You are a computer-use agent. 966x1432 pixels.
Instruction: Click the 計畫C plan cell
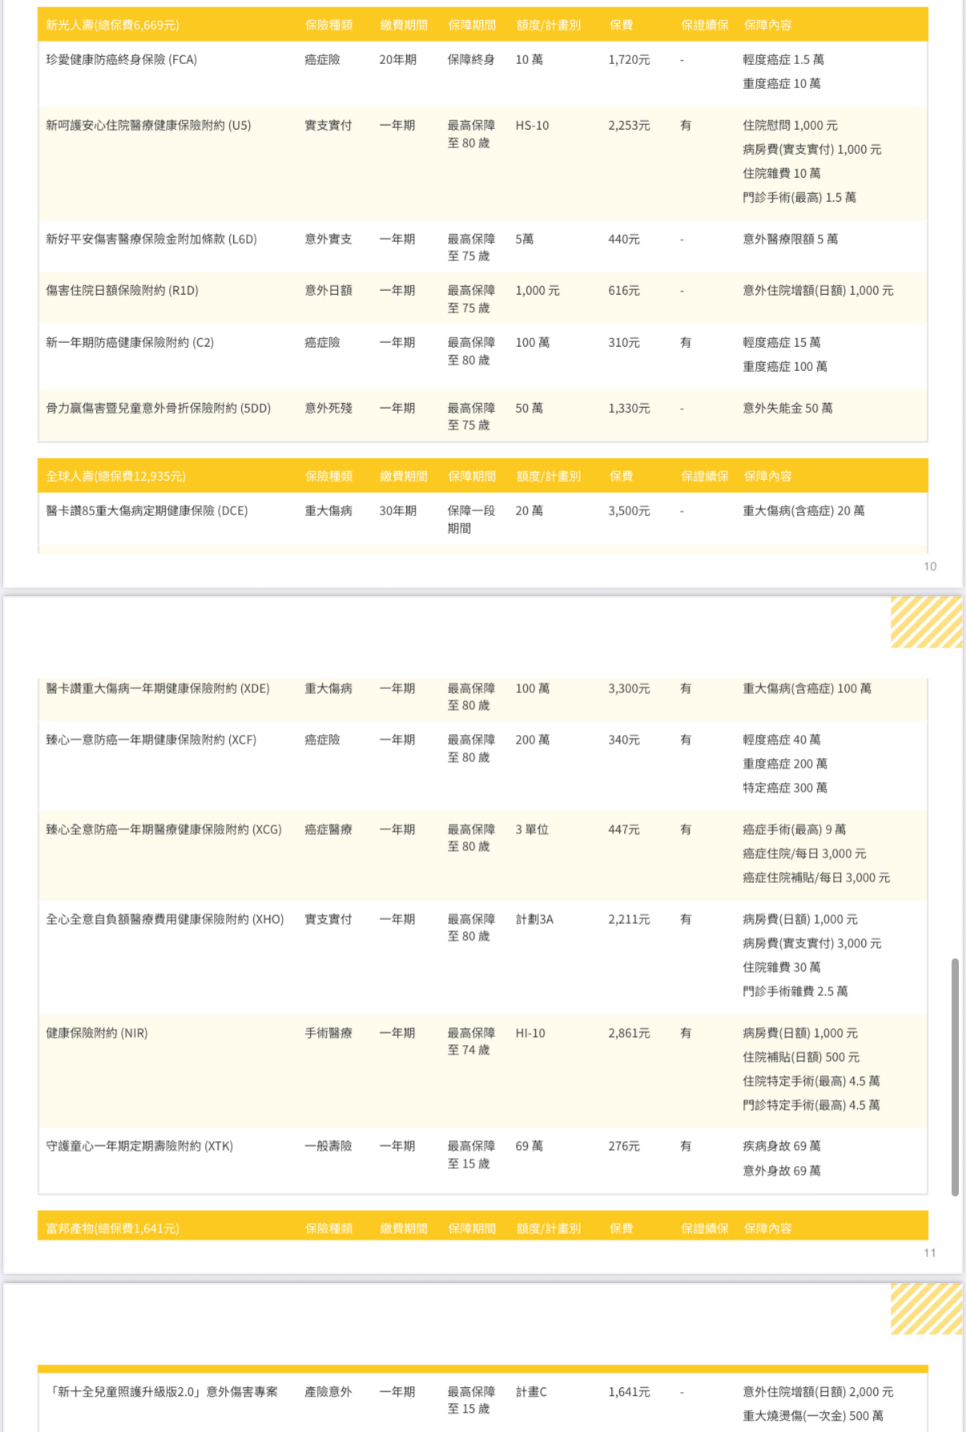click(532, 1392)
